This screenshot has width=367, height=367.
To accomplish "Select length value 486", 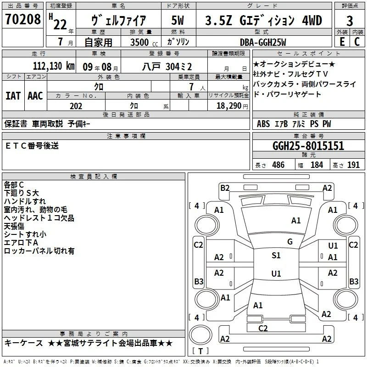I will tap(278, 165).
